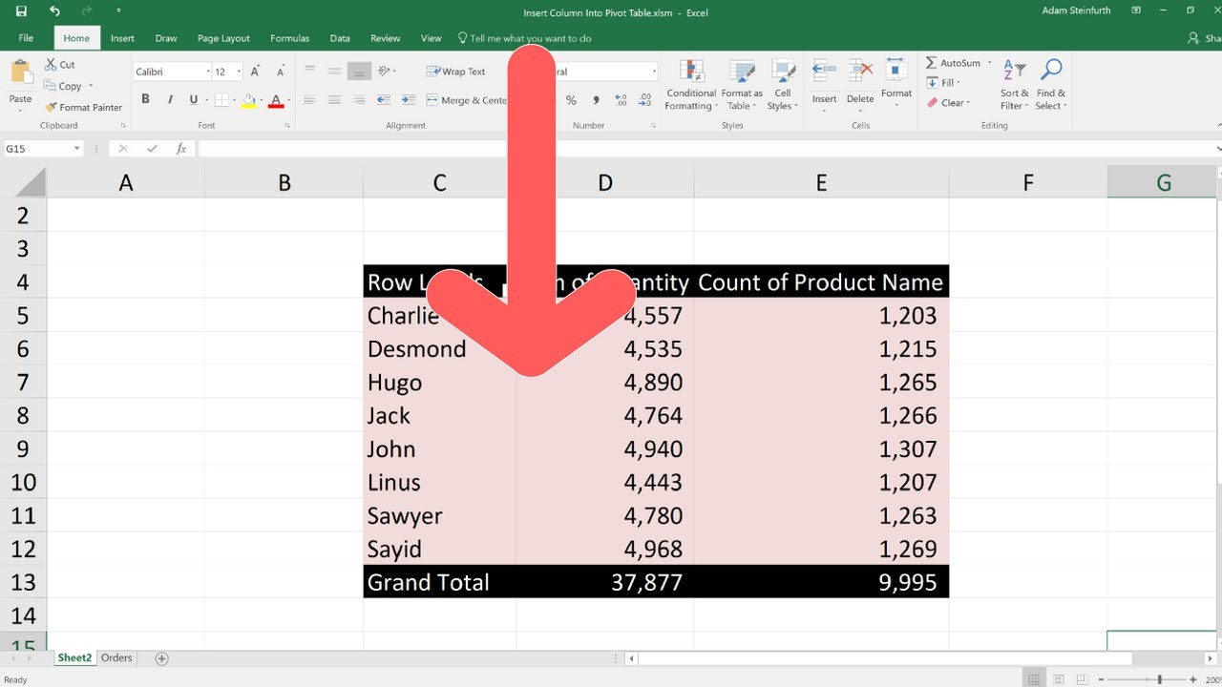The width and height of the screenshot is (1222, 687).
Task: Click the Increase Indent icon
Action: 409,100
